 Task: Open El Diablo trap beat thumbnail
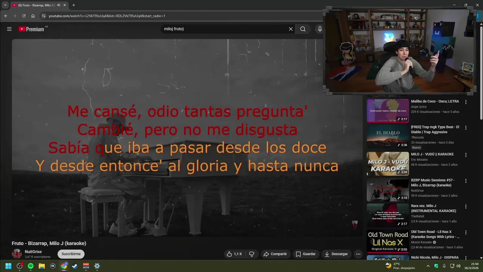(388, 137)
